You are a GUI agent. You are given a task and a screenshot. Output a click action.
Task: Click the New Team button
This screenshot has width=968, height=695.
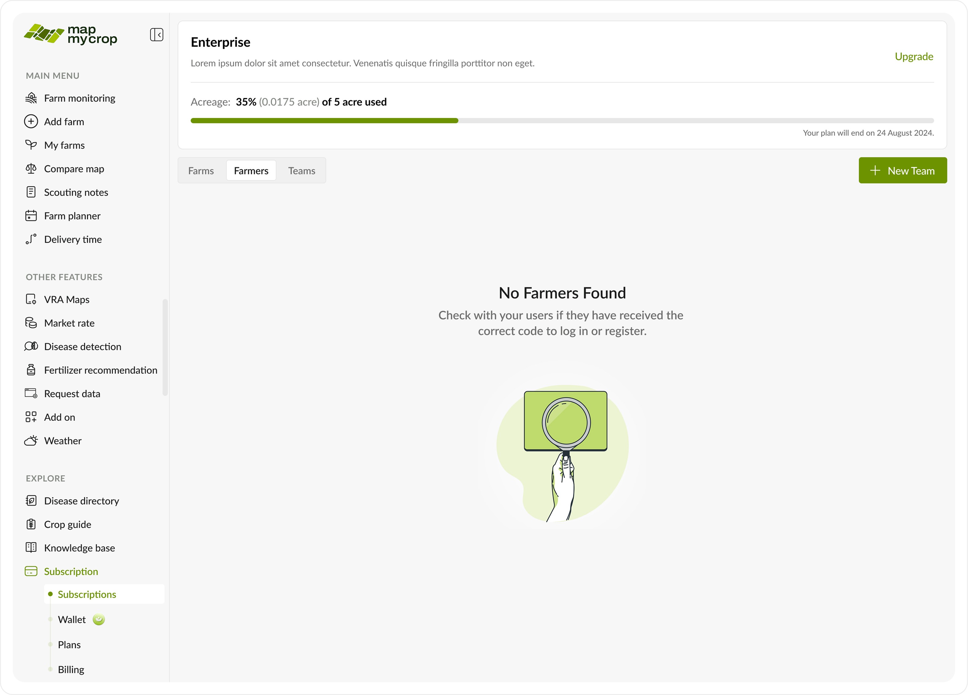coord(902,170)
